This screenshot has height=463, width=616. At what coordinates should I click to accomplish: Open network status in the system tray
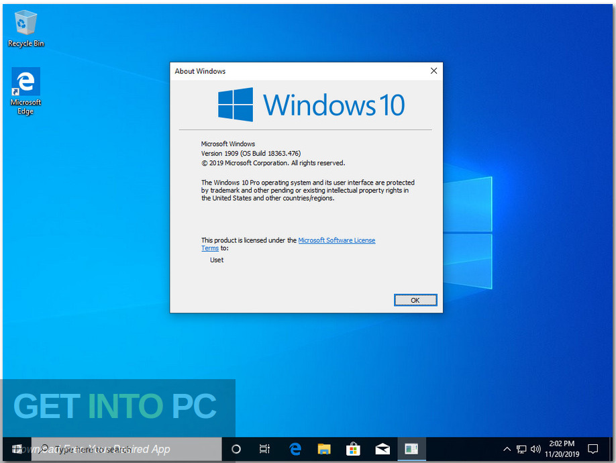tap(521, 449)
